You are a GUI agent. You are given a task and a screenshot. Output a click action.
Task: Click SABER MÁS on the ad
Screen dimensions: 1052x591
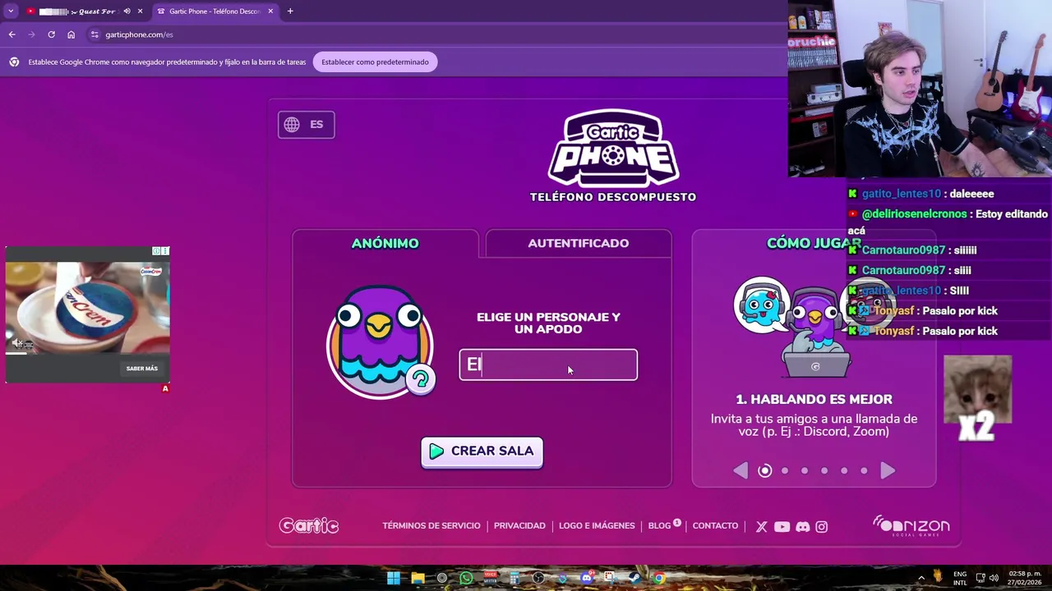tap(141, 369)
